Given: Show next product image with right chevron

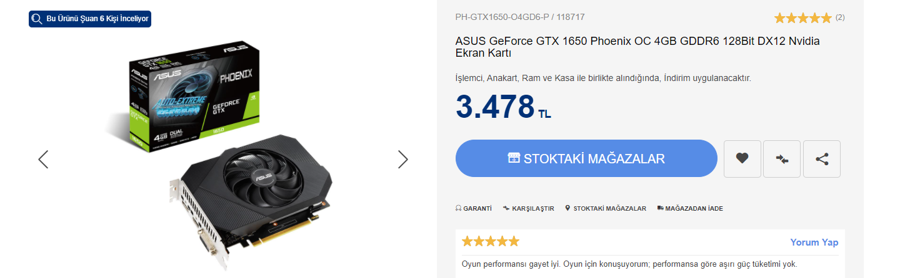Looking at the screenshot, I should 403,160.
